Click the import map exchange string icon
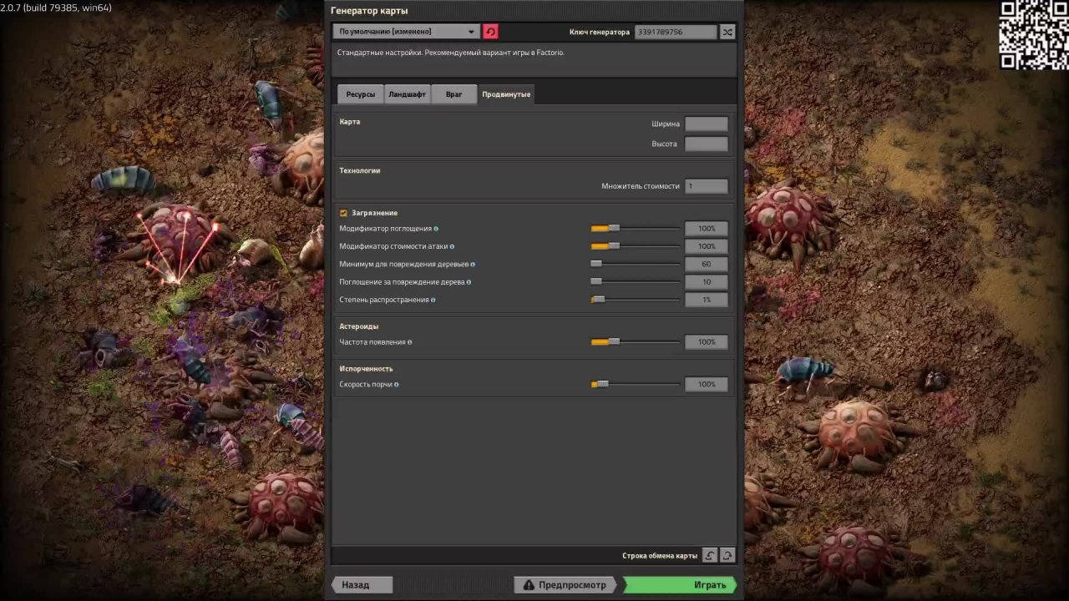This screenshot has height=601, width=1069. click(710, 556)
